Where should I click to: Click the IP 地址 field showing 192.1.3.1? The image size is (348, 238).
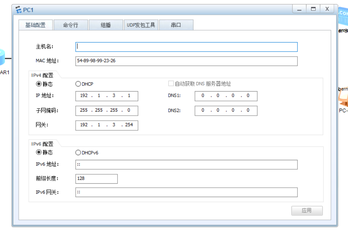(107, 96)
